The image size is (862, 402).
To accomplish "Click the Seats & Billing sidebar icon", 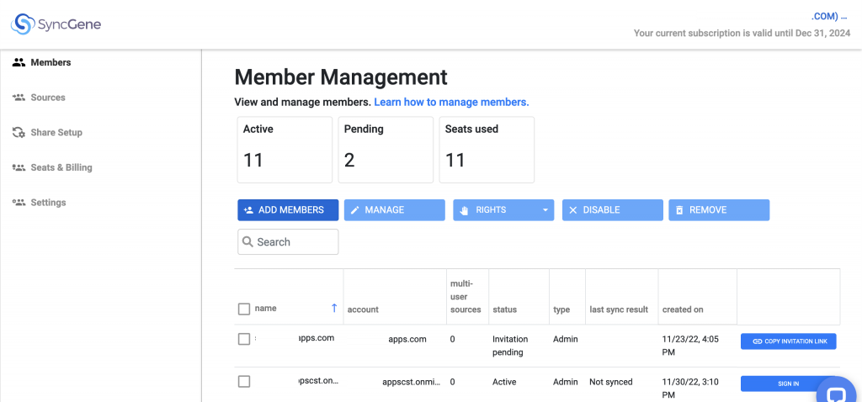I will [19, 167].
